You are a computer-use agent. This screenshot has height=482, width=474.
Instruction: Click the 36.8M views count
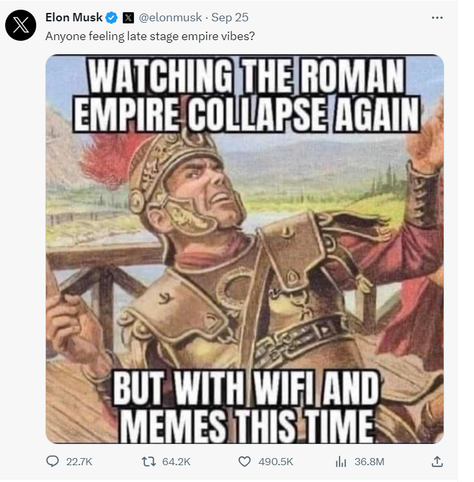point(369,462)
